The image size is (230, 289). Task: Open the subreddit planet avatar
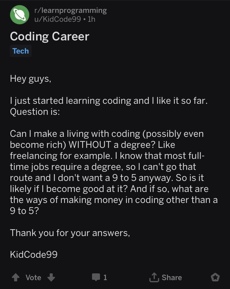[20, 15]
